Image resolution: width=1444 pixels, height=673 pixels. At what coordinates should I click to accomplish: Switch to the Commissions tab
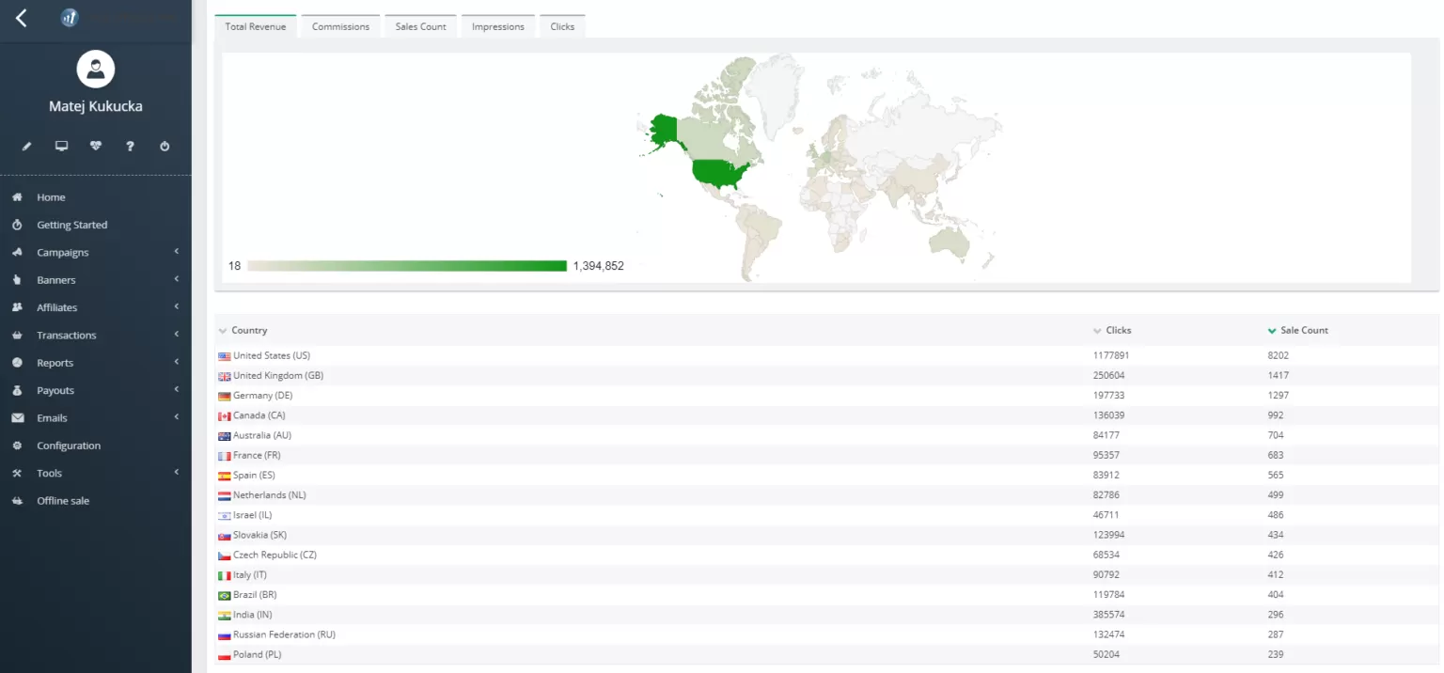click(340, 26)
